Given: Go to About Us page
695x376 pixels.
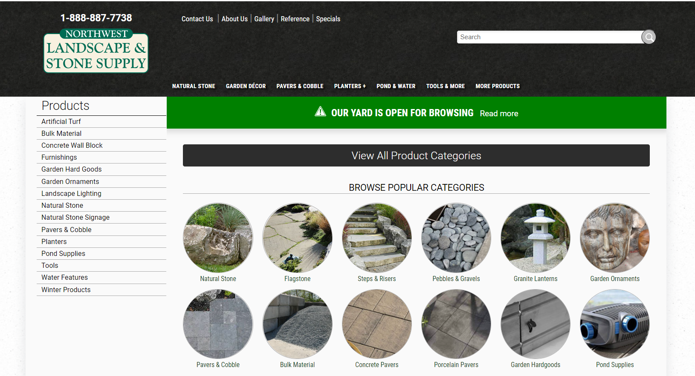Looking at the screenshot, I should [235, 19].
